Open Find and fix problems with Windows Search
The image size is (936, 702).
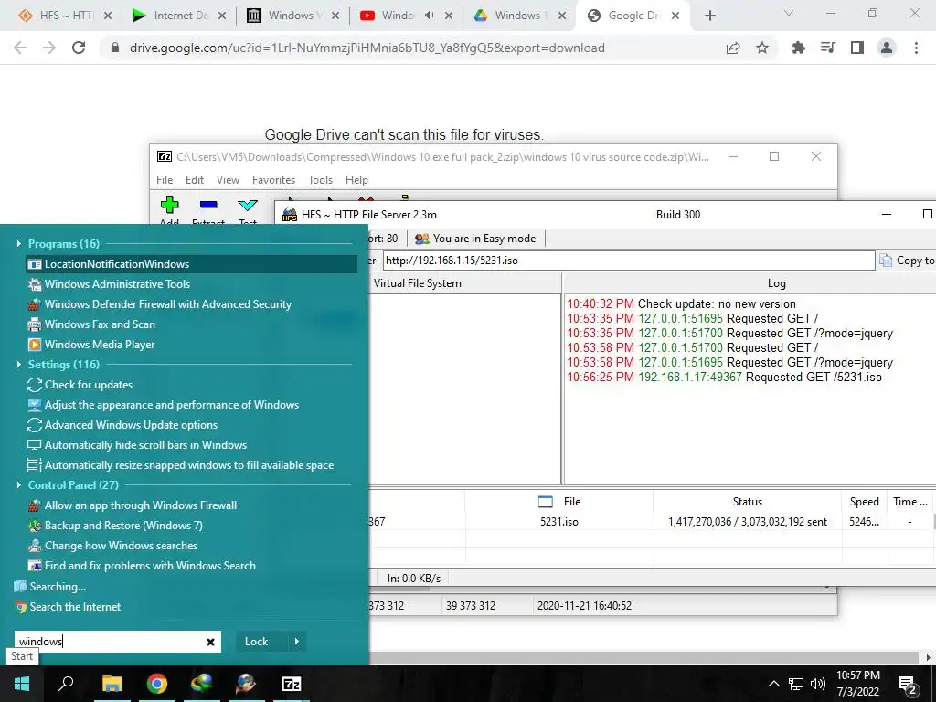(142, 565)
